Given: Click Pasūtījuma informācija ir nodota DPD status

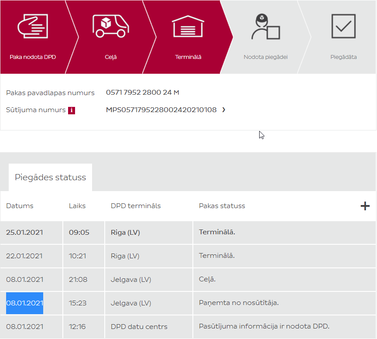Looking at the screenshot, I should [x=264, y=326].
